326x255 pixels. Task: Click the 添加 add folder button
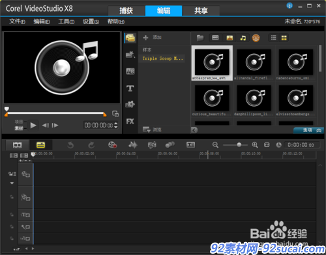(x=153, y=38)
